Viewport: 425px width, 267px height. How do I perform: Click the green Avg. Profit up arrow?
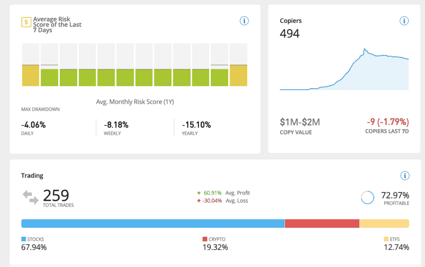point(200,193)
